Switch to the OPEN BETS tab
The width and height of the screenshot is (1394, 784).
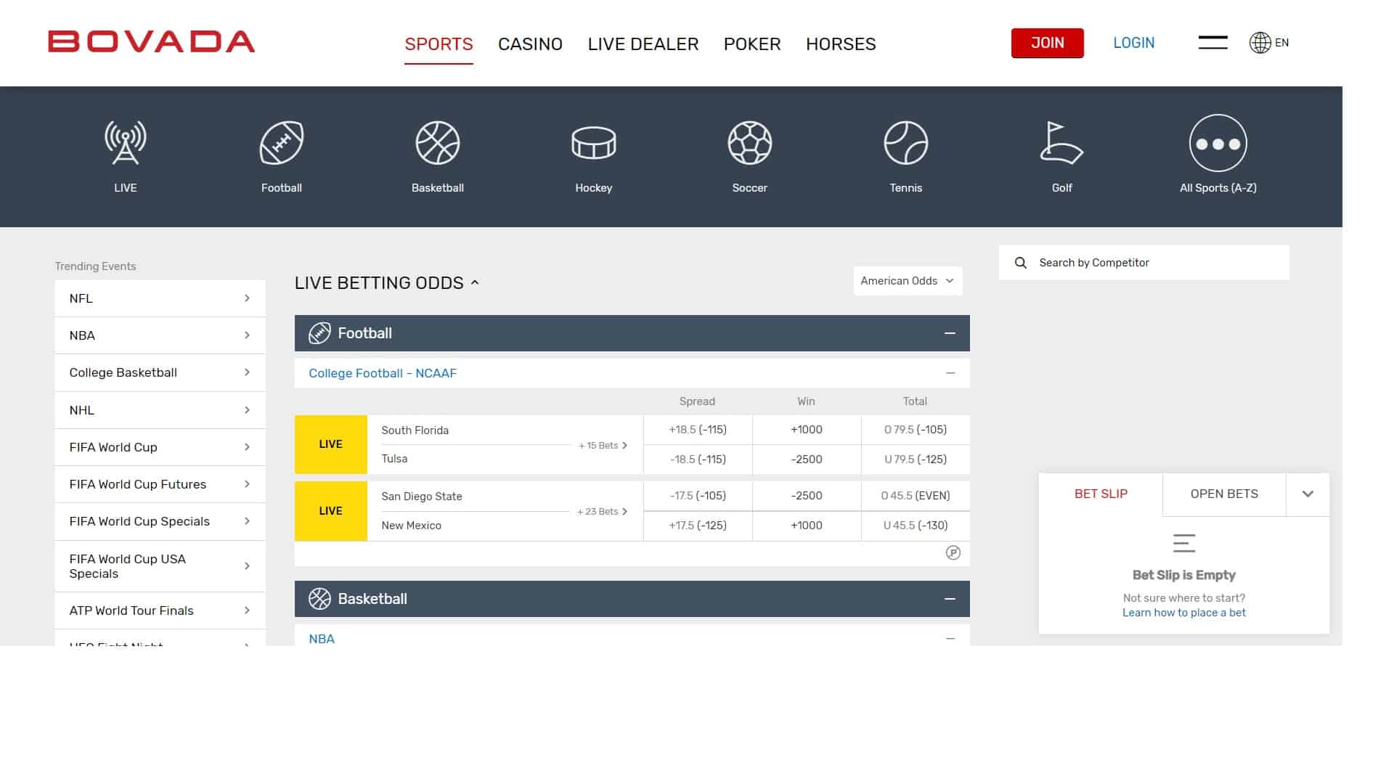1224,494
